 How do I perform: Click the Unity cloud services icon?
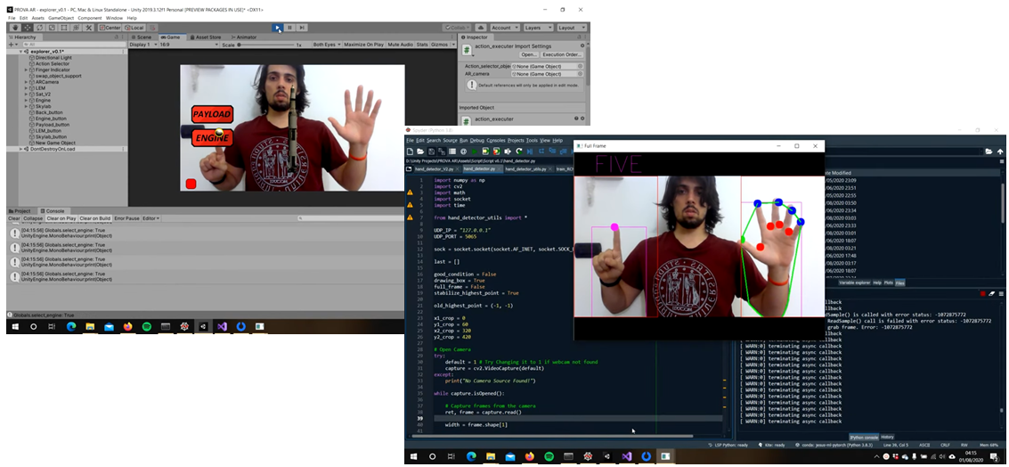(x=478, y=28)
